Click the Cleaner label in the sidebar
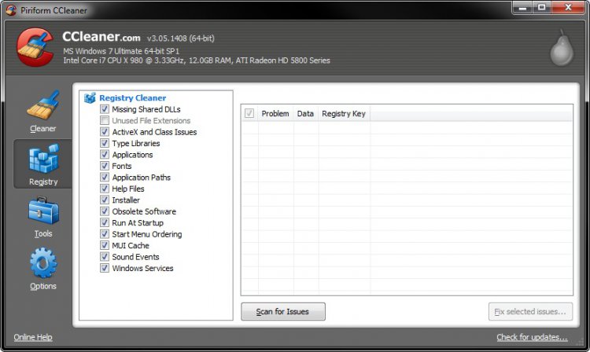590x352 pixels. click(x=43, y=129)
